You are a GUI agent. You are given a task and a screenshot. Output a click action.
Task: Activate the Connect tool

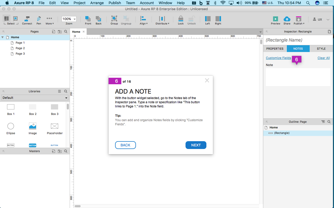[x=27, y=20]
